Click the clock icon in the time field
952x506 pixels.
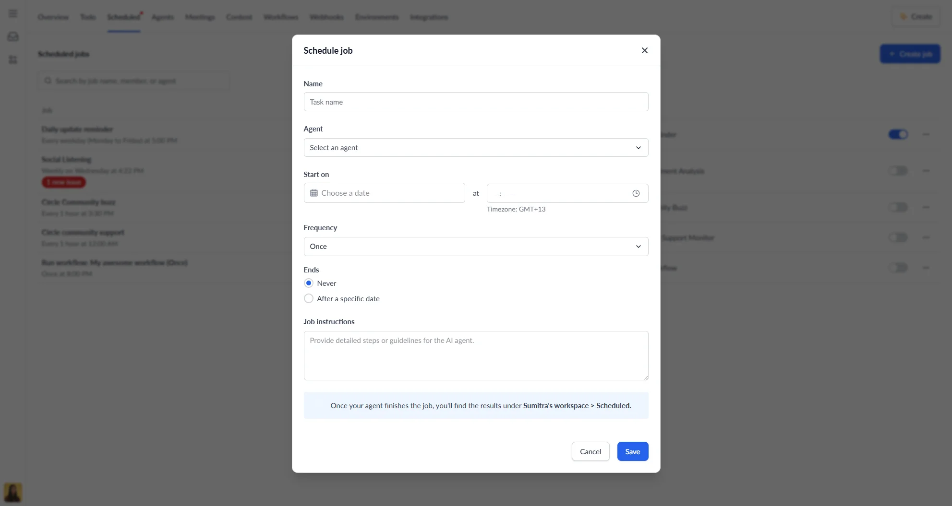pyautogui.click(x=636, y=193)
